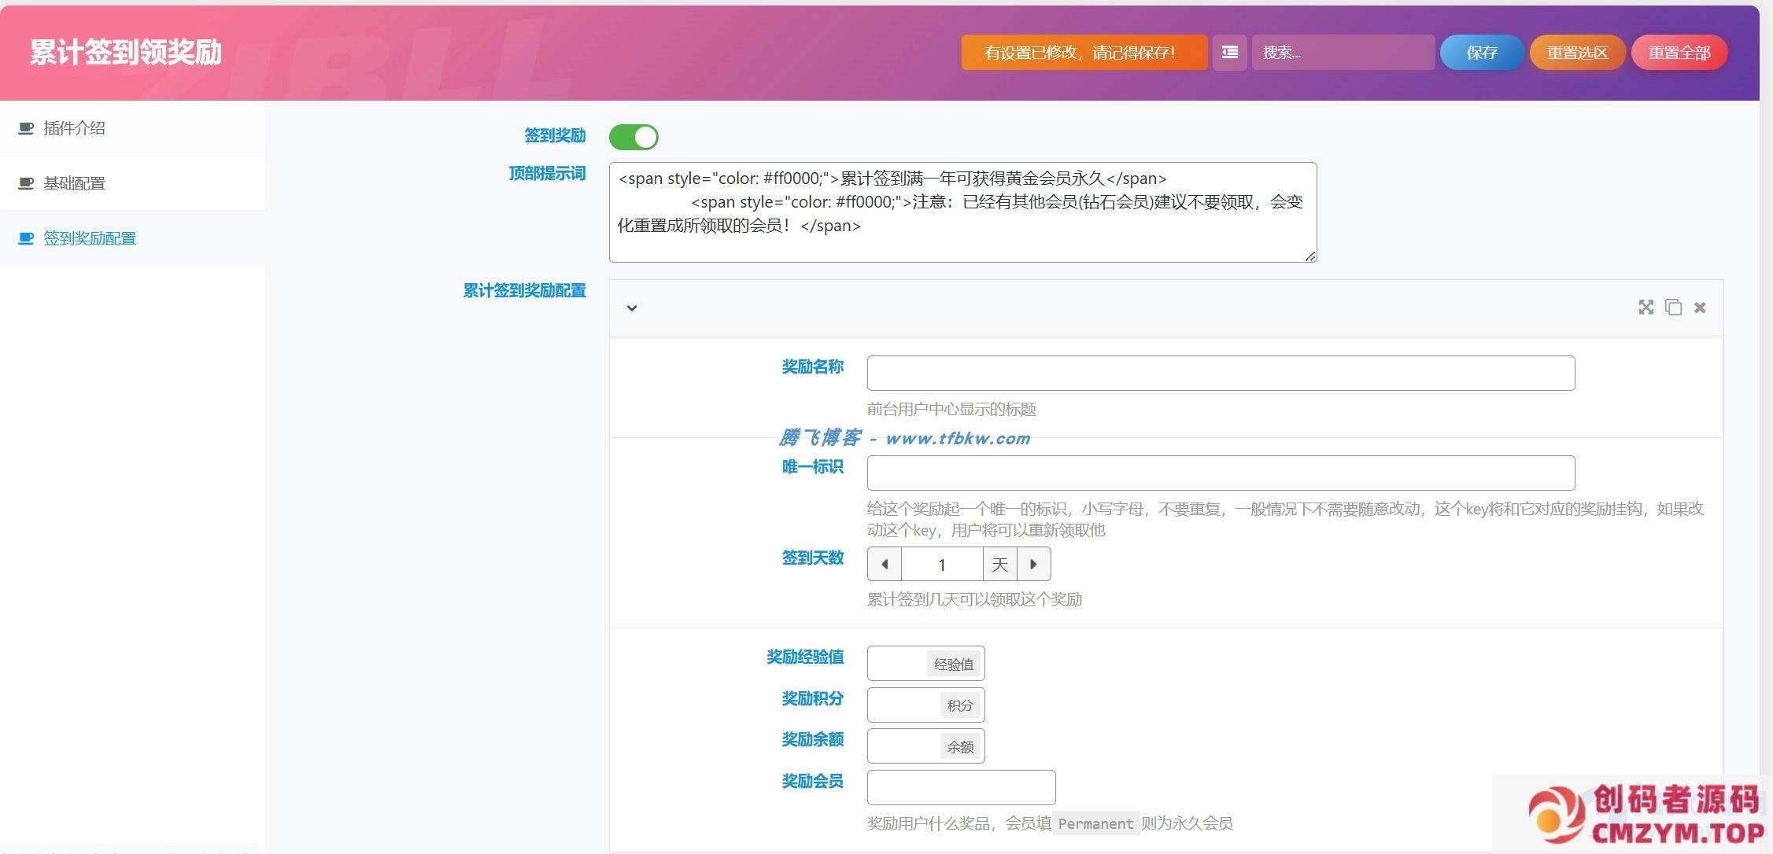
Task: Click the cup icon next to 插件介绍
Action: coord(26,128)
